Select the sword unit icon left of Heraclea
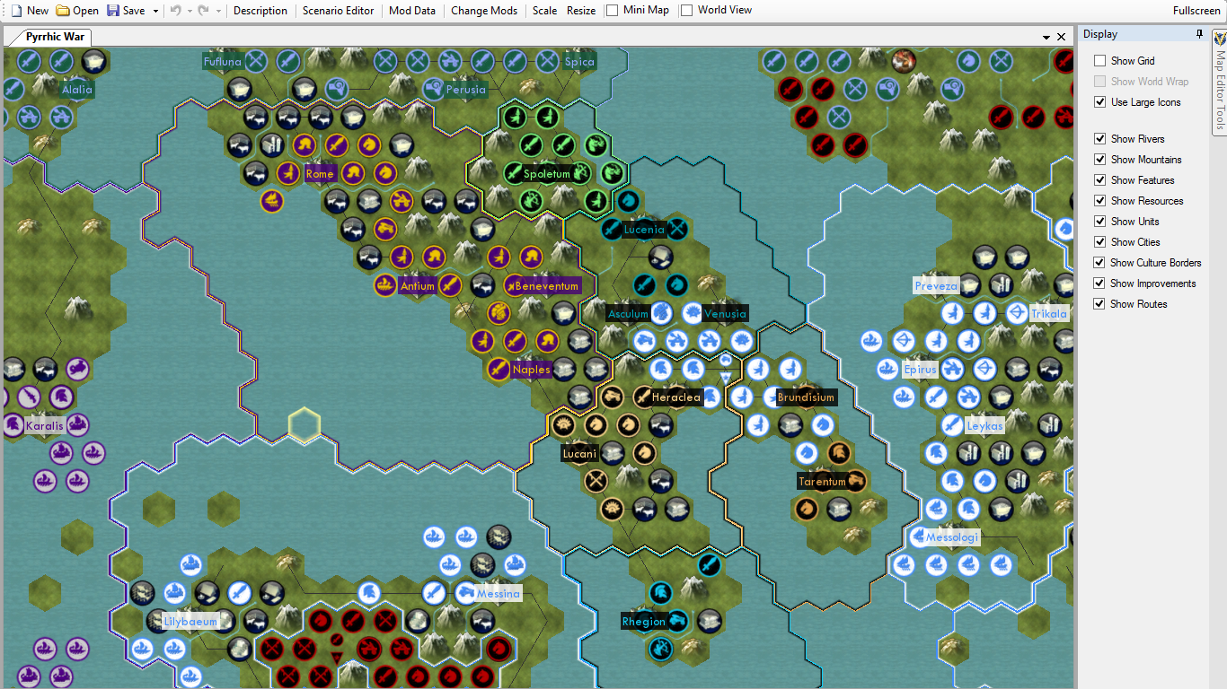1227x689 pixels. 643,397
